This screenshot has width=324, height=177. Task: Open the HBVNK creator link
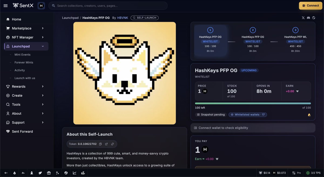point(123,18)
